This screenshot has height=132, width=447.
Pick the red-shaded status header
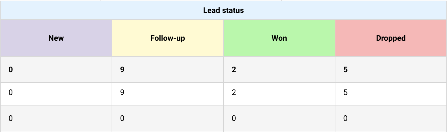pyautogui.click(x=391, y=38)
